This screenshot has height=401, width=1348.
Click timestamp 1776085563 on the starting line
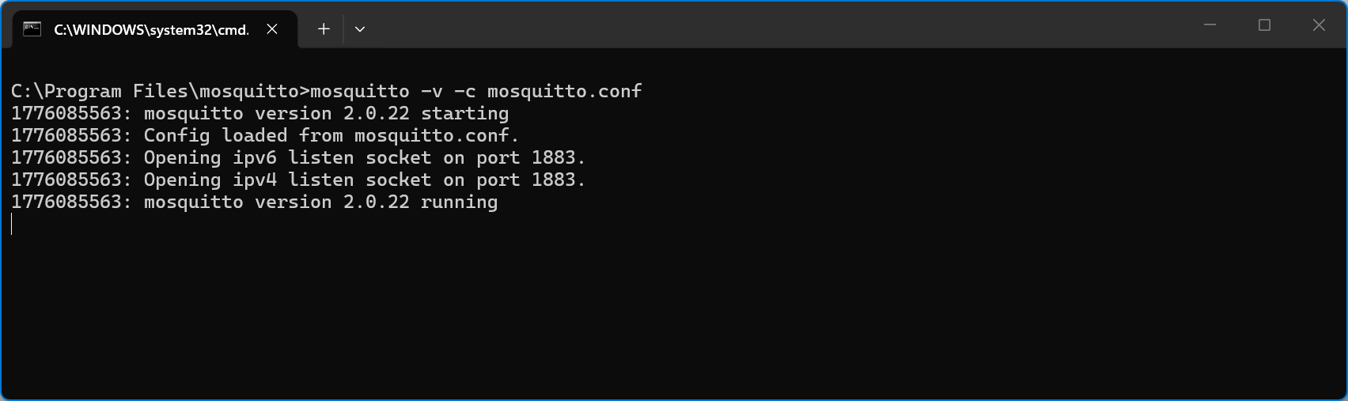66,113
